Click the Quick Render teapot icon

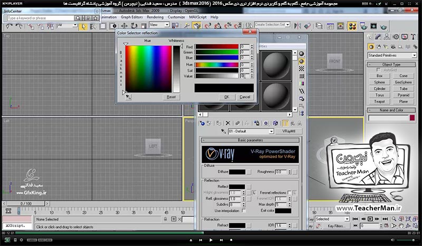click(384, 26)
